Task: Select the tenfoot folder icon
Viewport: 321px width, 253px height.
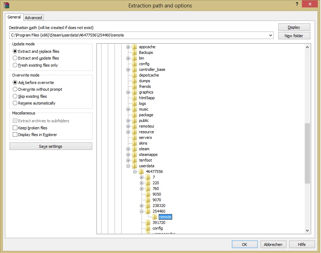Action: pos(134,160)
